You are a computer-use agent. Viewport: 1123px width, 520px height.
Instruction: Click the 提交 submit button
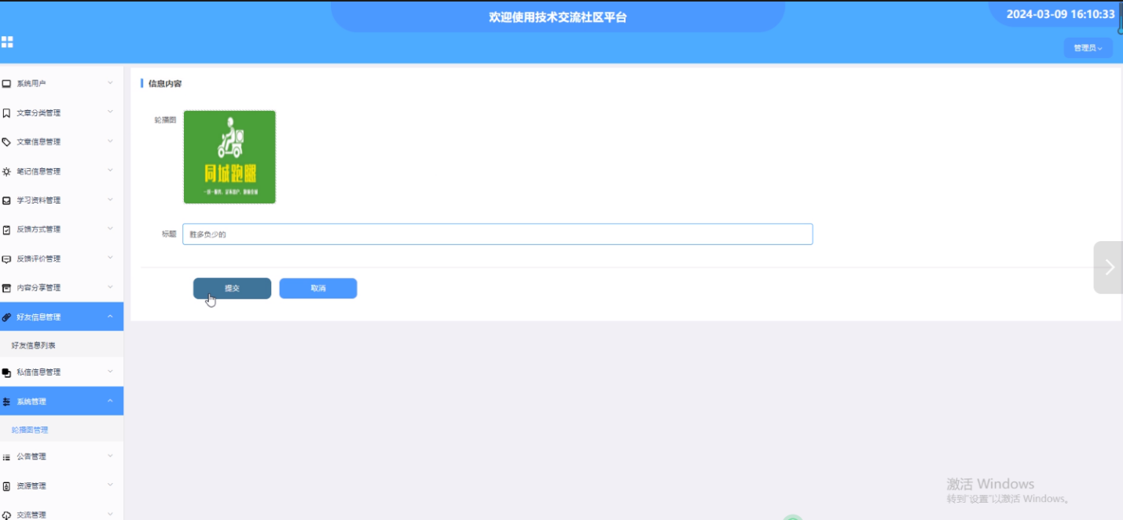pos(232,288)
